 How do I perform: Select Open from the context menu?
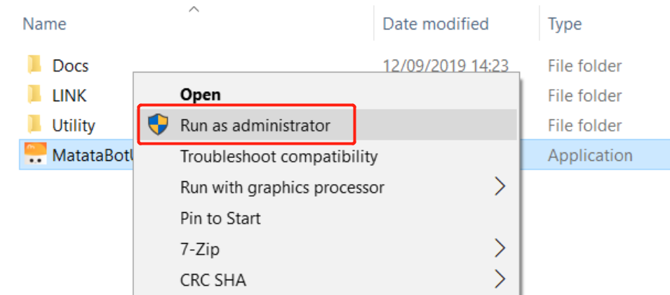201,95
